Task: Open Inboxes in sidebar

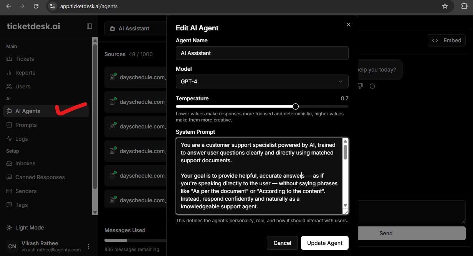Action: coord(46,163)
